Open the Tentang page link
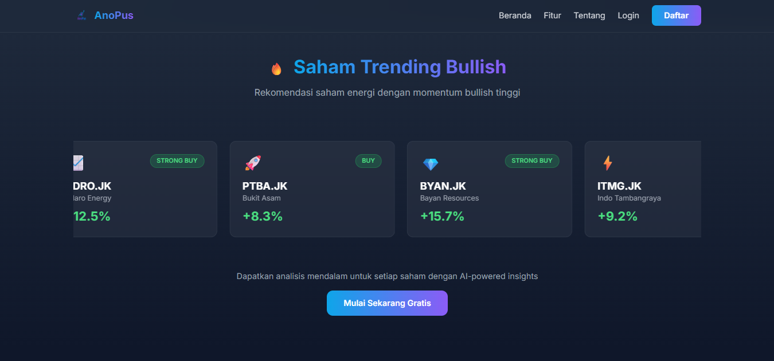 [x=589, y=15]
